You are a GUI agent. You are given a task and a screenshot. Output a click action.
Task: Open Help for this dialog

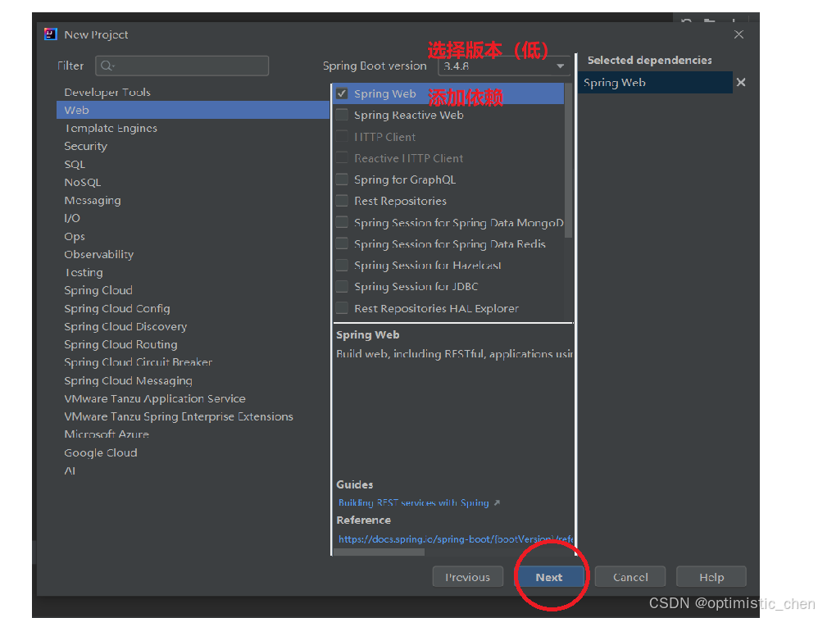pyautogui.click(x=711, y=577)
